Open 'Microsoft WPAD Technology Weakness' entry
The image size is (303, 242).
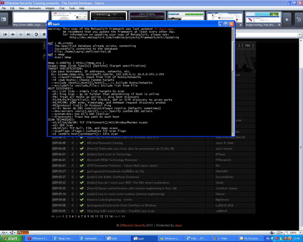click(112, 160)
